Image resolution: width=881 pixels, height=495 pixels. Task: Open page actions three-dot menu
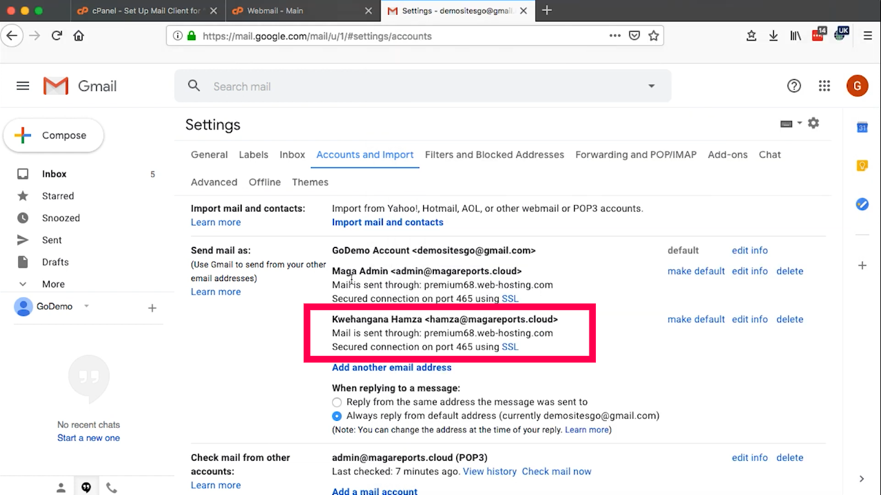(x=615, y=36)
